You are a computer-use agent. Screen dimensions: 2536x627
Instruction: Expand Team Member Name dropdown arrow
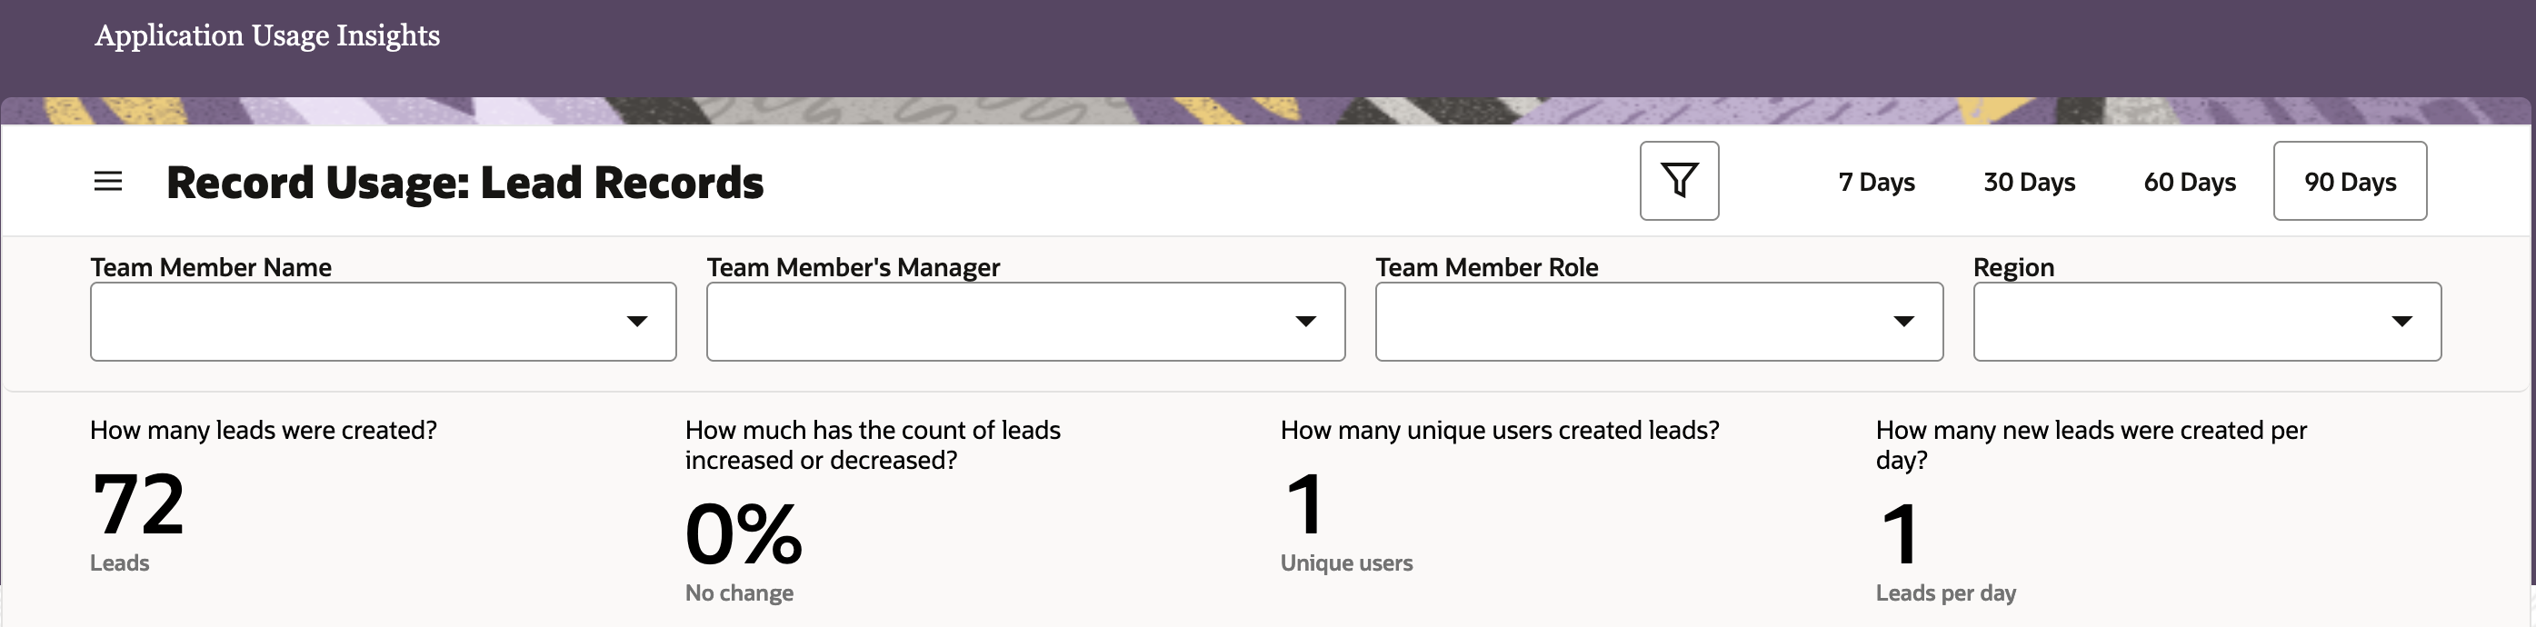[x=637, y=322]
